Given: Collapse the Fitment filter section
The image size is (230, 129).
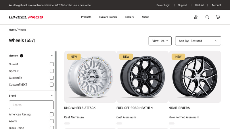Looking at the screenshot, I should 52,56.
